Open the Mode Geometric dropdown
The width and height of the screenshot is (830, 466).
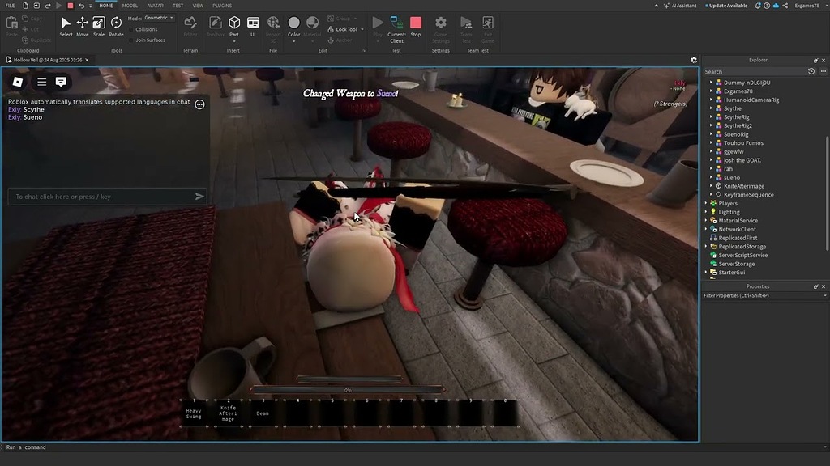pos(158,18)
